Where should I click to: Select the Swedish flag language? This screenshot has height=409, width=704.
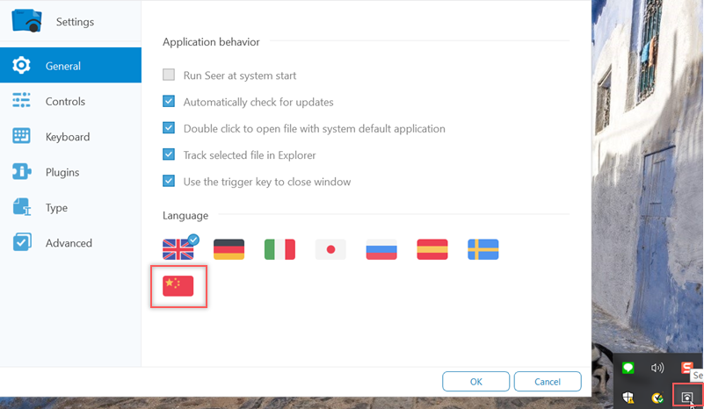click(483, 249)
